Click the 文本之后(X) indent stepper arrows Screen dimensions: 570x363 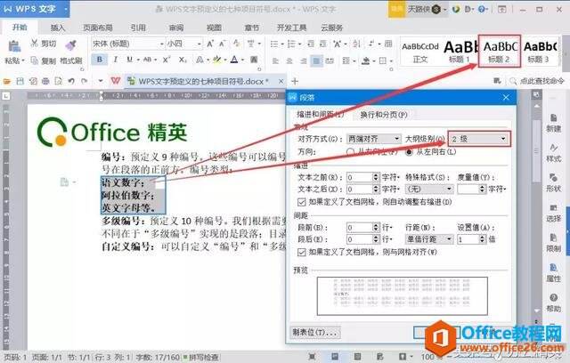click(x=376, y=190)
